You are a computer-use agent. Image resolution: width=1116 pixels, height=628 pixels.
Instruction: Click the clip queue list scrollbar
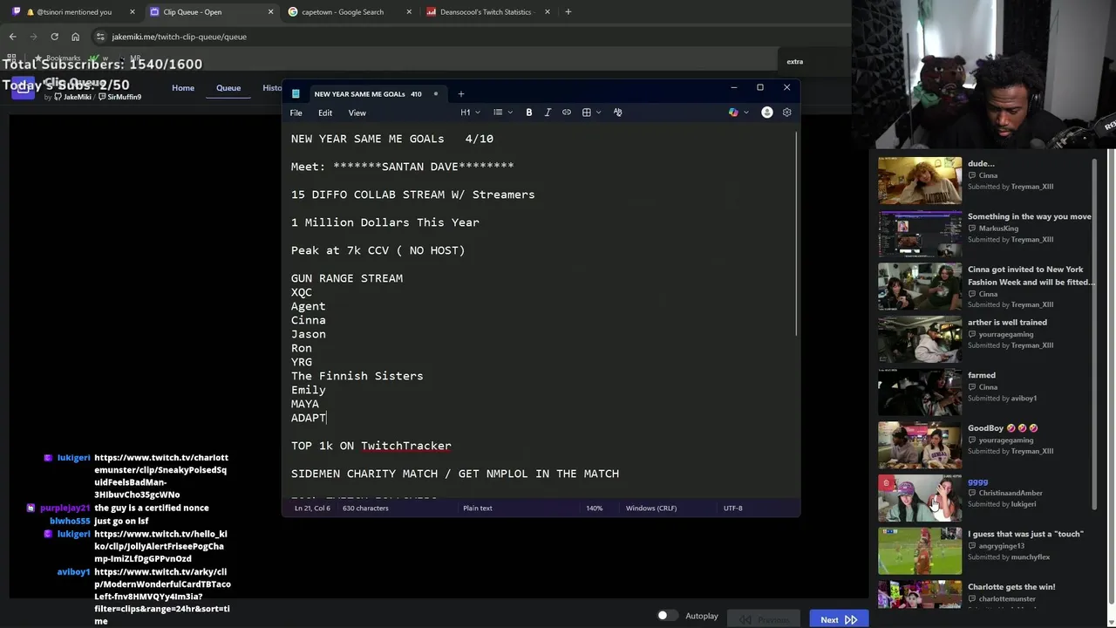click(x=1096, y=333)
